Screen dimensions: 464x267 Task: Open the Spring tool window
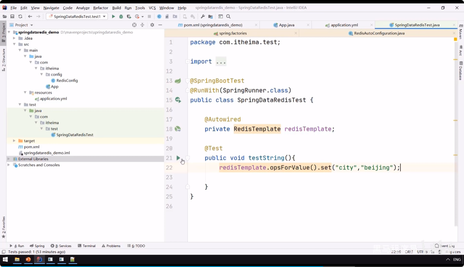click(37, 246)
